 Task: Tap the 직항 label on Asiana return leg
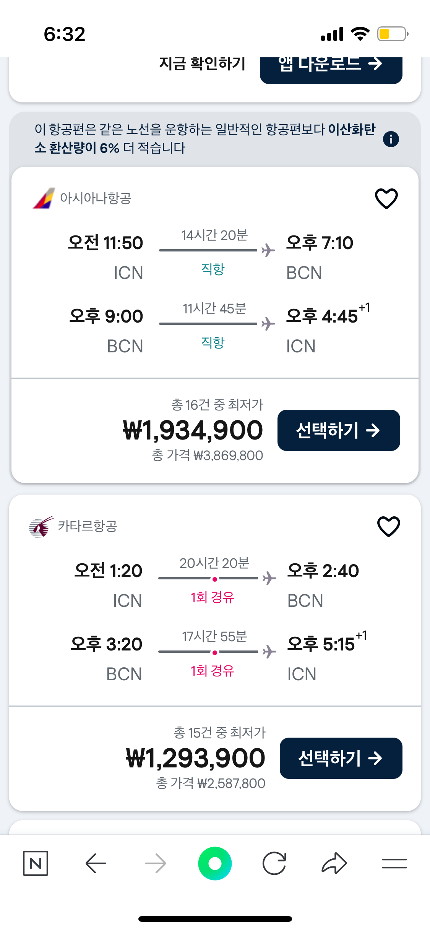pyautogui.click(x=213, y=342)
